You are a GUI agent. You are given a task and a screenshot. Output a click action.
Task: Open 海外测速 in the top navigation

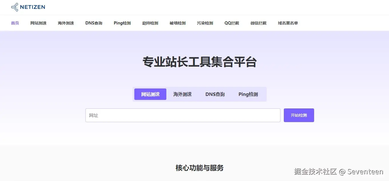(66, 23)
